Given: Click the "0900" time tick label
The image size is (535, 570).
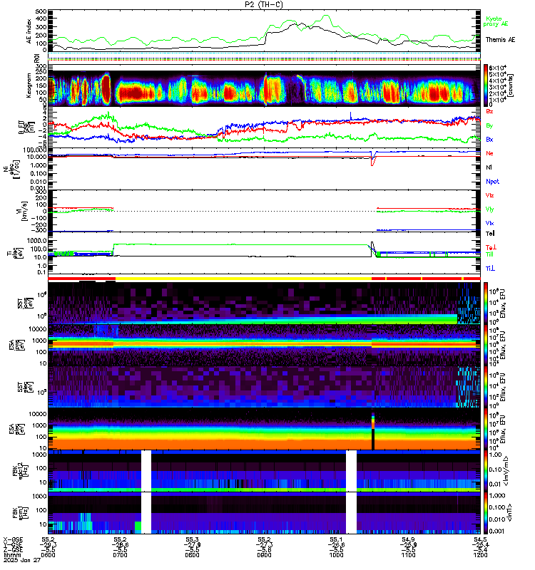Looking at the screenshot, I should [264, 555].
